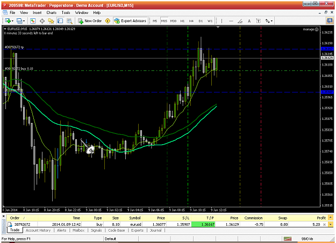Switch to the Account History tab
The image size is (336, 243).
tap(38, 230)
